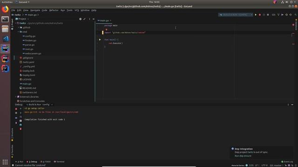Toggle the Debug tool window button

32,162
